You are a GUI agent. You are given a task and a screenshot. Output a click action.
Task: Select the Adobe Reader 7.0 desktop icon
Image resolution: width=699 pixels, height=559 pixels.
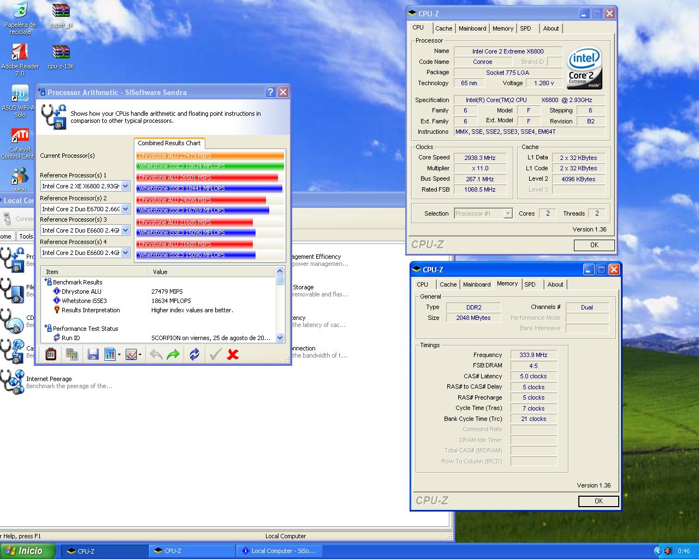click(x=20, y=57)
